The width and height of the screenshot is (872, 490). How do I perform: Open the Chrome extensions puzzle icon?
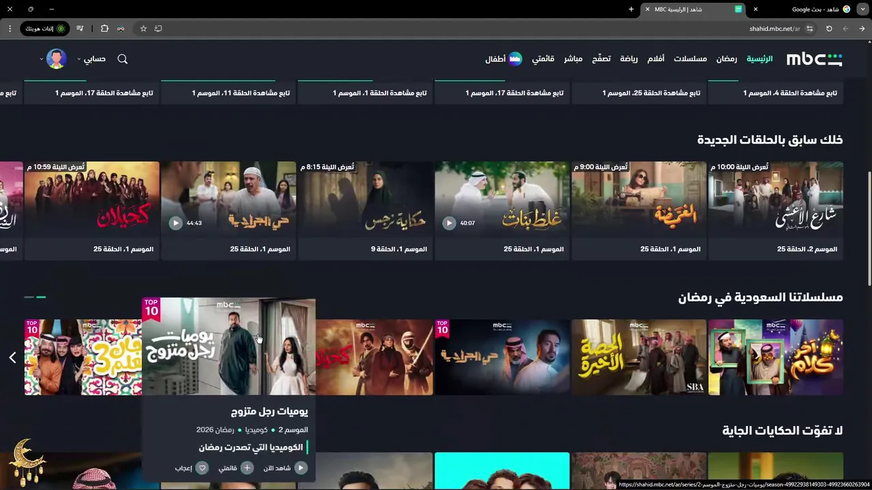(x=104, y=29)
